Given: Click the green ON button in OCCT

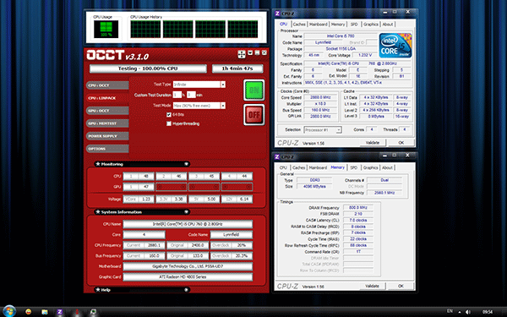Looking at the screenshot, I should pos(253,90).
